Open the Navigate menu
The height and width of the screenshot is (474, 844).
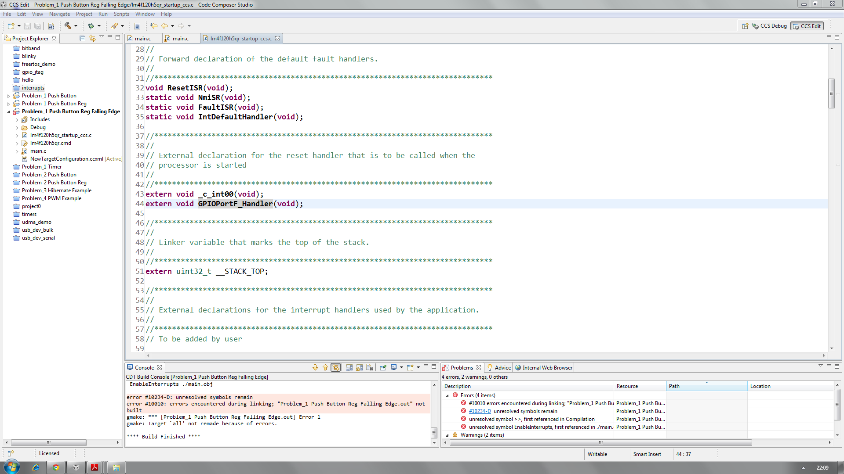click(59, 14)
